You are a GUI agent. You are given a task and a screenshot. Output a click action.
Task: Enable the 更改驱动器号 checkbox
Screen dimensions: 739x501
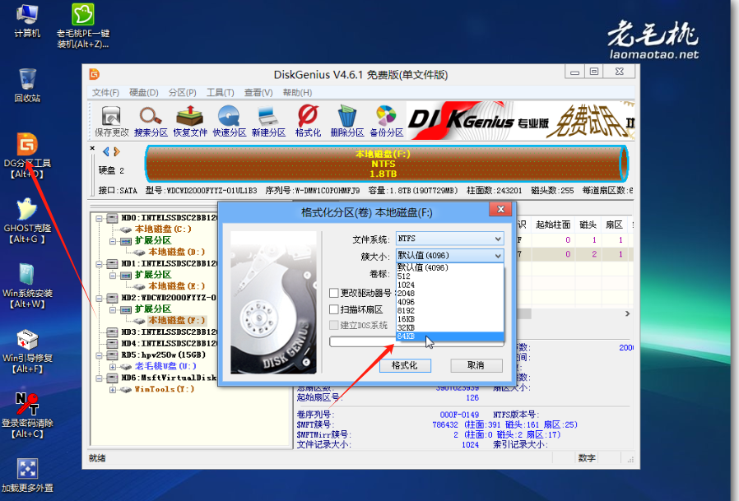[x=333, y=293]
